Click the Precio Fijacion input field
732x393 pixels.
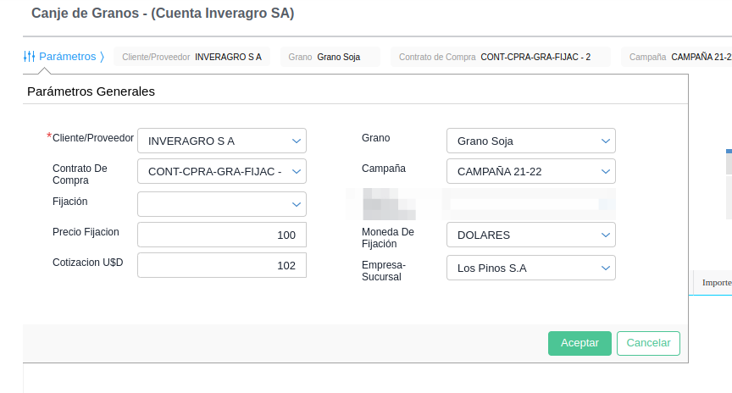pos(221,235)
